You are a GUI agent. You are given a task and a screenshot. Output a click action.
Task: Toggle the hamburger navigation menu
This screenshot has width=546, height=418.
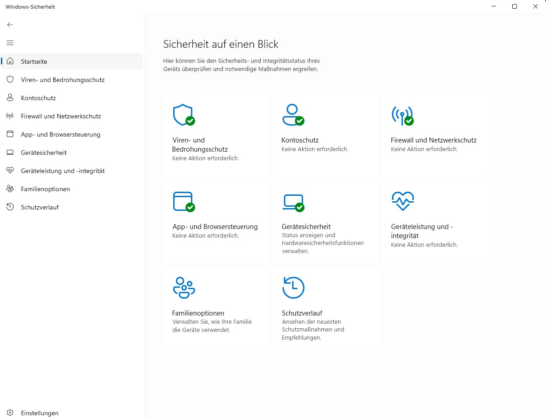(x=10, y=43)
